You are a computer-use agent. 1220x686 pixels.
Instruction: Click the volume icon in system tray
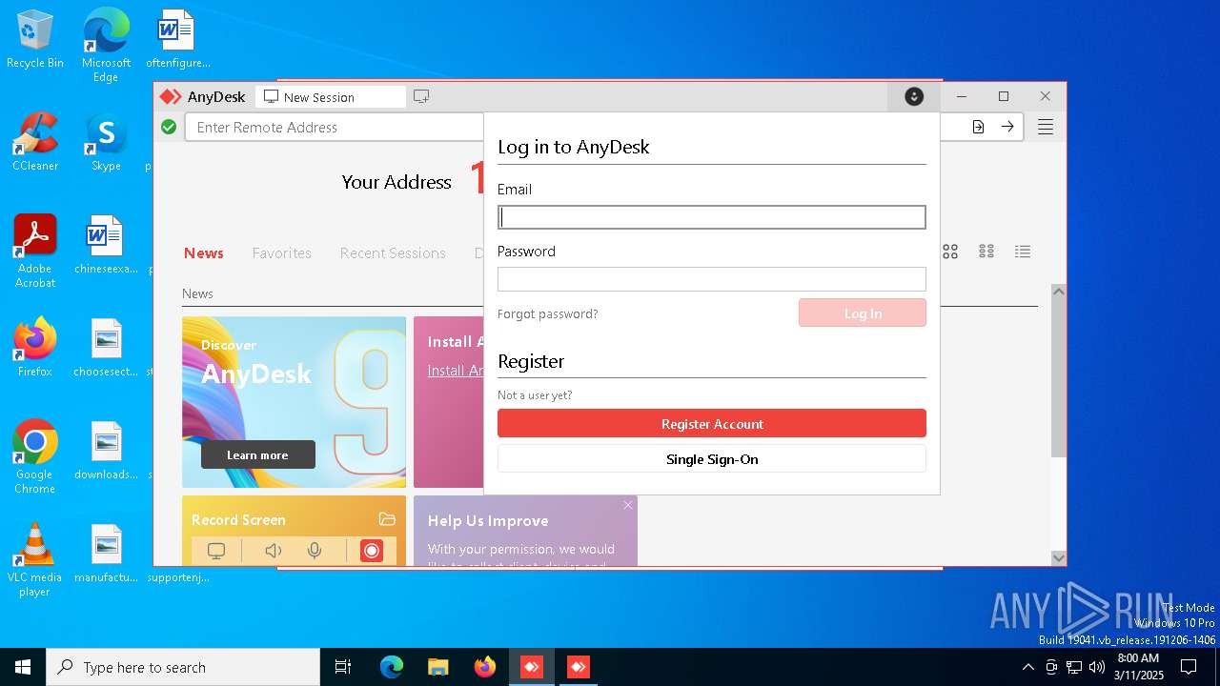1097,667
